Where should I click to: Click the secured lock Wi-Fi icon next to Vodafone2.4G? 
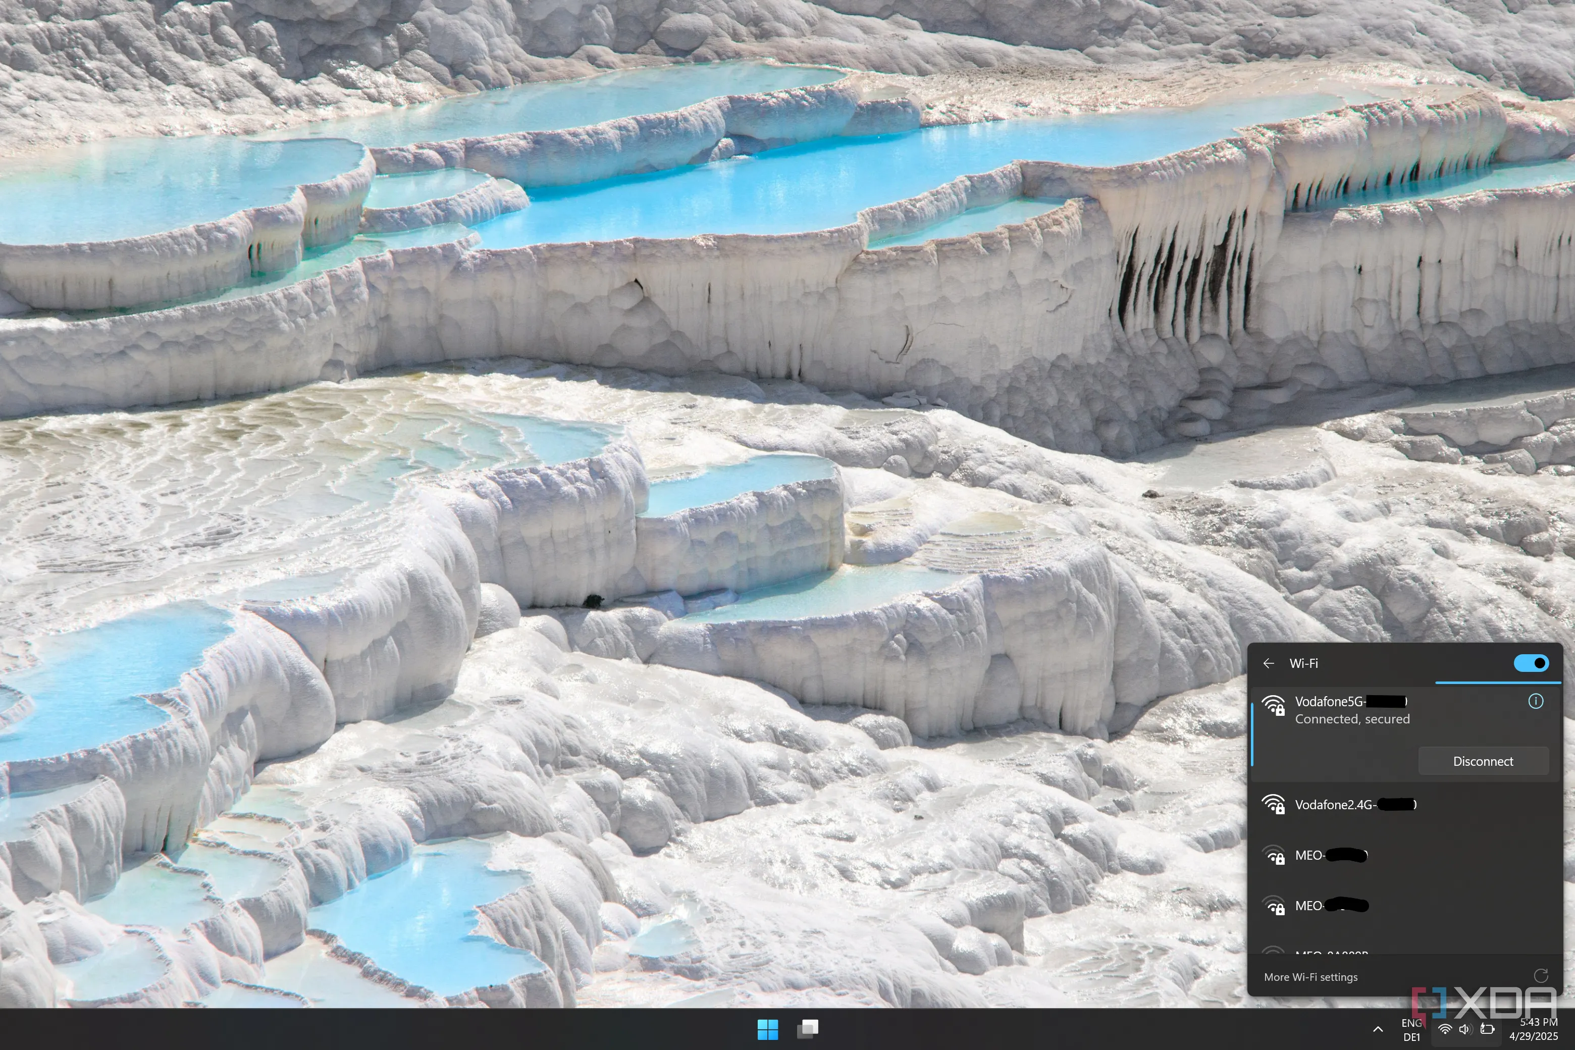click(x=1274, y=804)
